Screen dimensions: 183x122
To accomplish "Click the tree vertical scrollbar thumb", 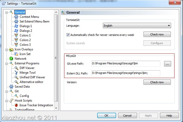I will click(x=56, y=58).
